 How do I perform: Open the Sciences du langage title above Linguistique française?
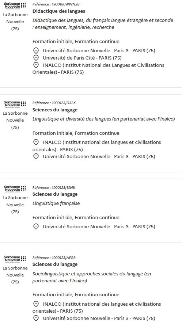click(x=55, y=194)
